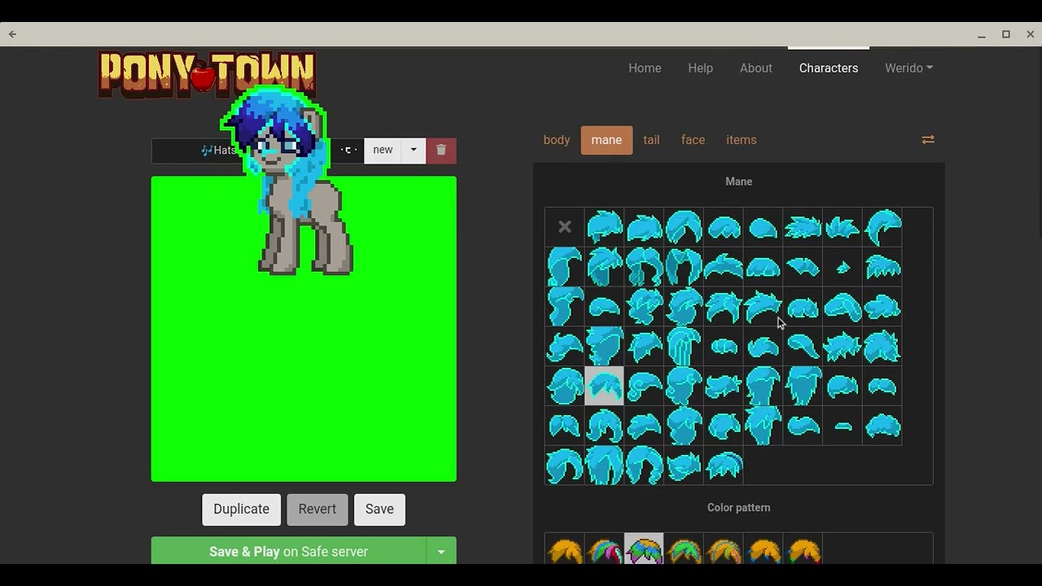Viewport: 1042px width, 586px height.
Task: Click the highlighted third color pattern
Action: 644,549
